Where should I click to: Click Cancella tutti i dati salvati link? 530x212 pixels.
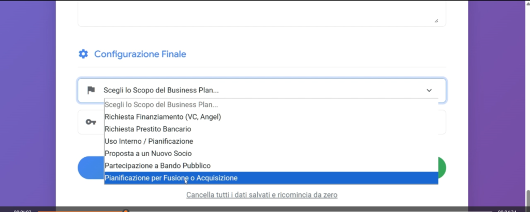262,195
